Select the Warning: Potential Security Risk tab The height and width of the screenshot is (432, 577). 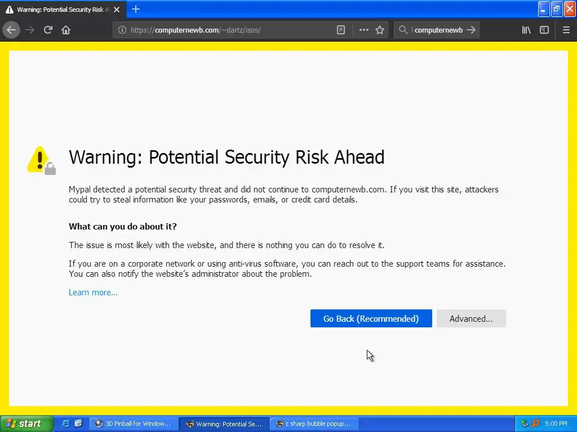coord(63,10)
